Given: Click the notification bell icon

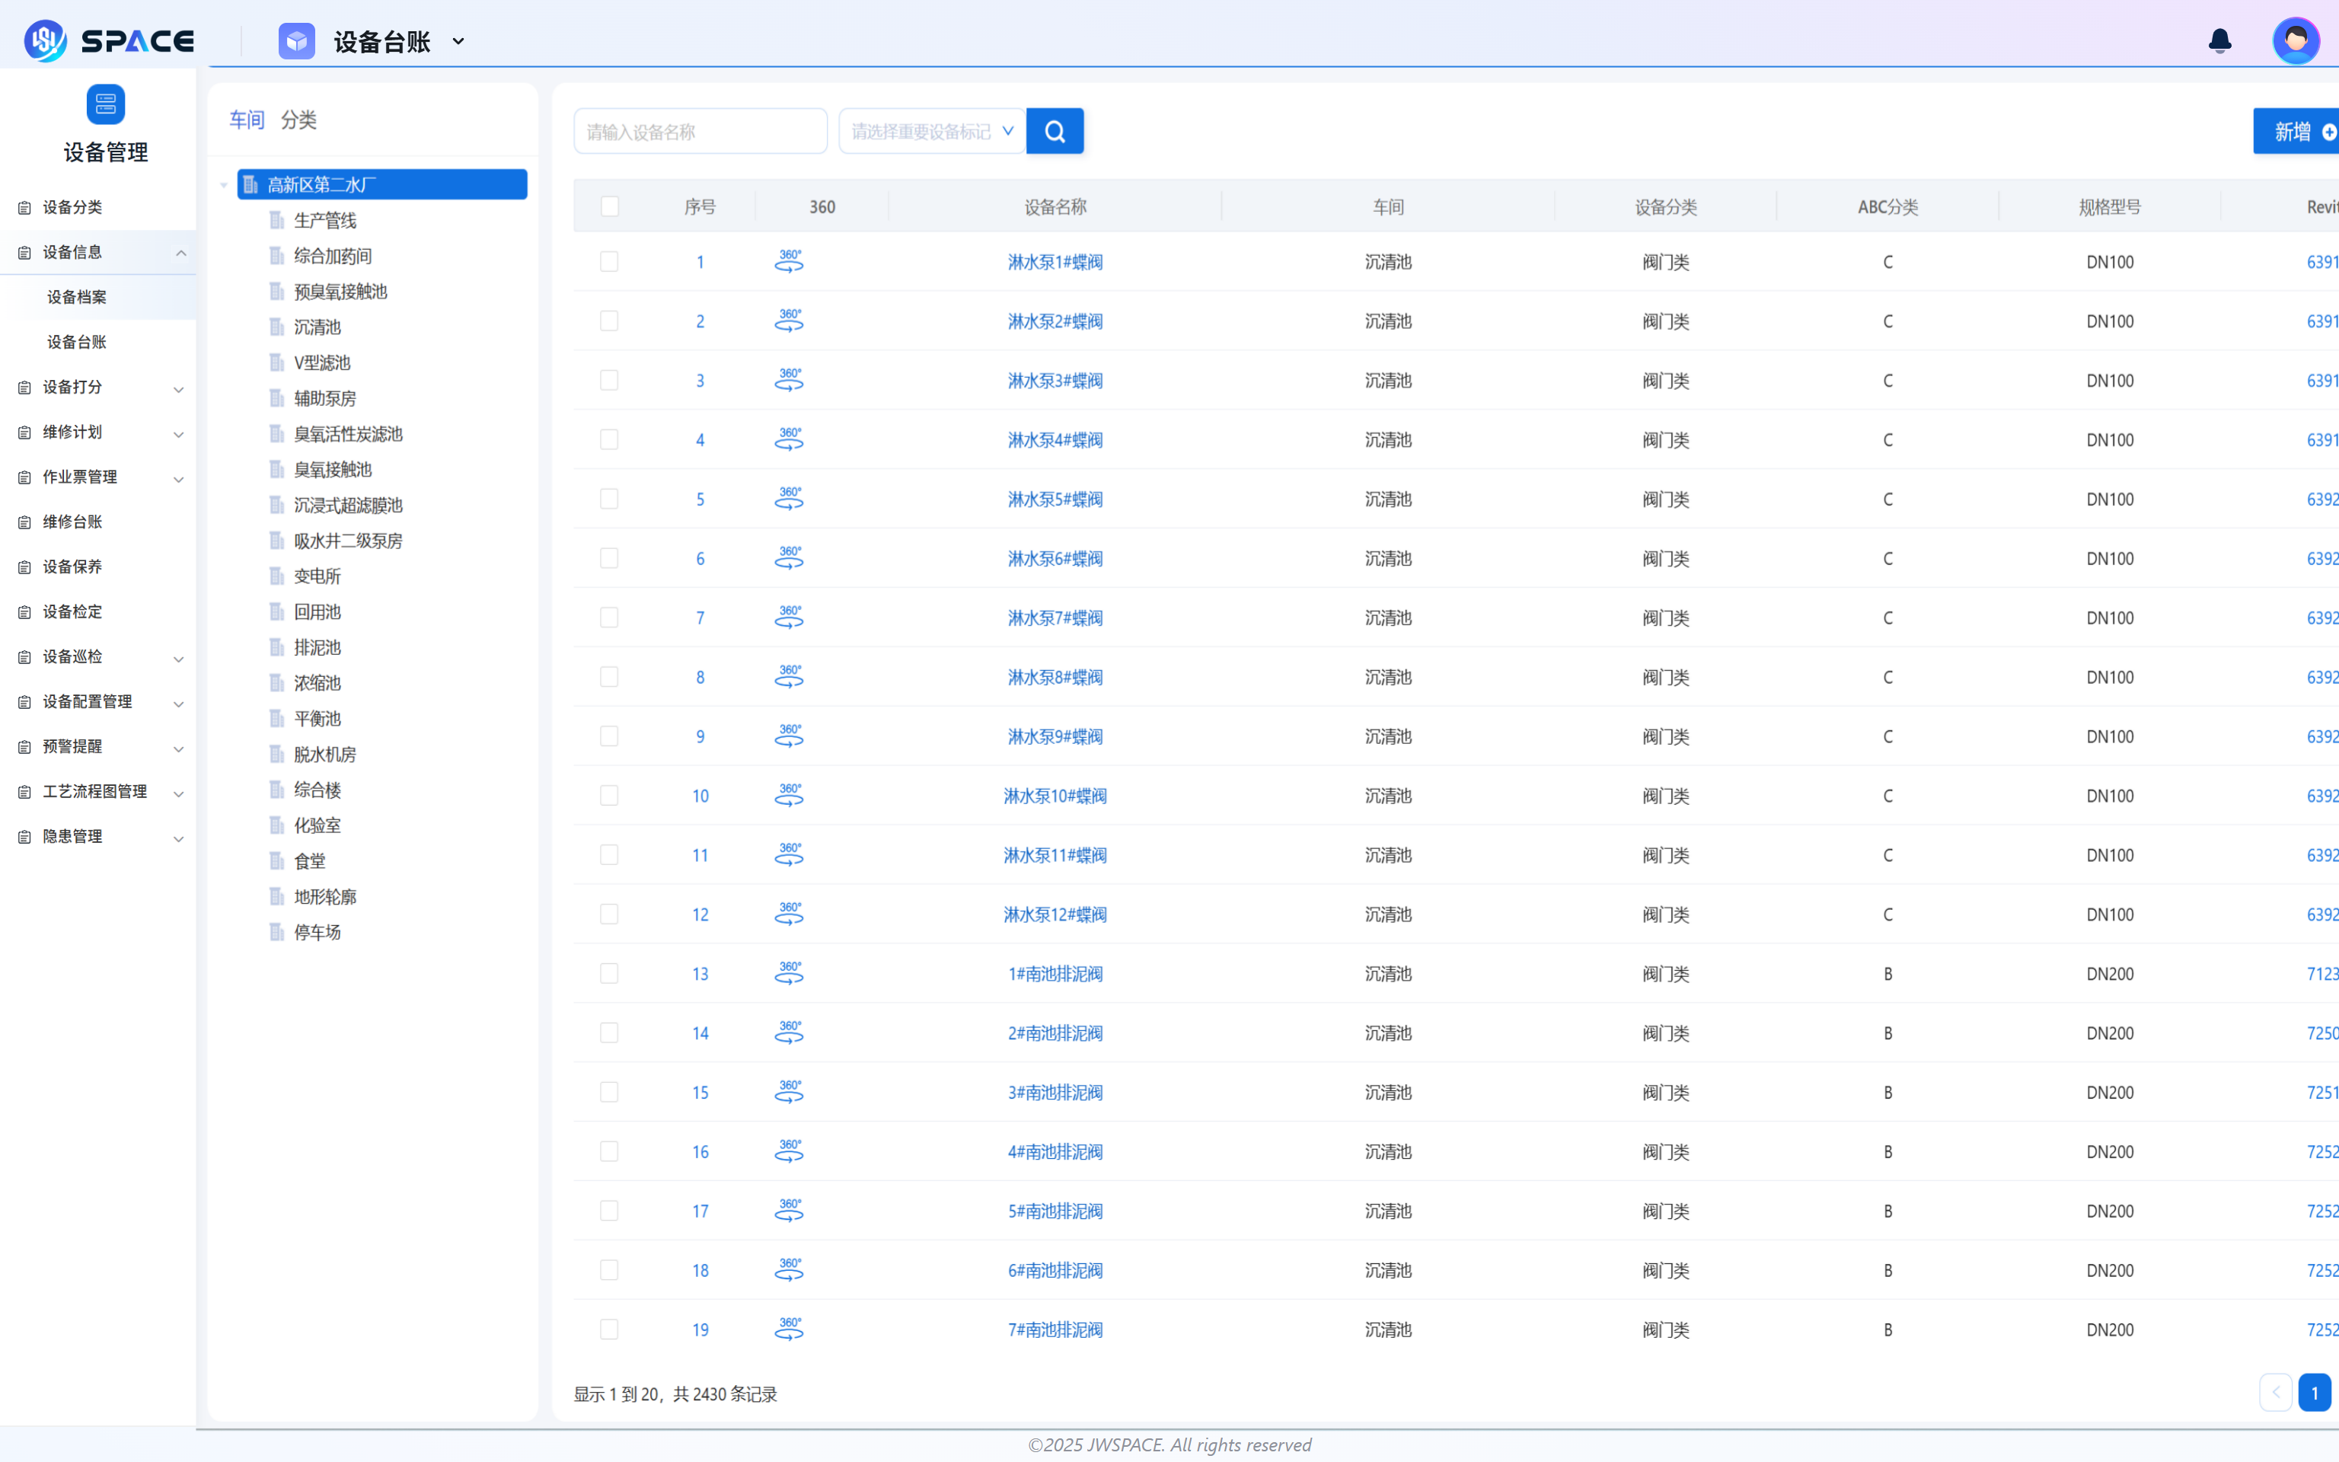Looking at the screenshot, I should click(2219, 40).
